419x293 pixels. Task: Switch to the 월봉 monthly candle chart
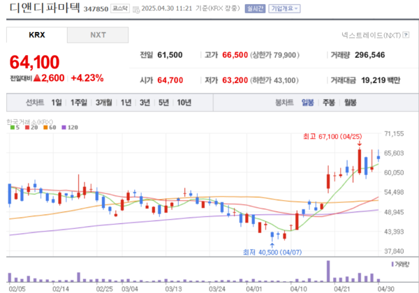click(x=350, y=103)
